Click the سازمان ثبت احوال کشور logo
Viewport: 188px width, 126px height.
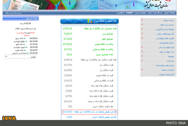pos(156,4)
